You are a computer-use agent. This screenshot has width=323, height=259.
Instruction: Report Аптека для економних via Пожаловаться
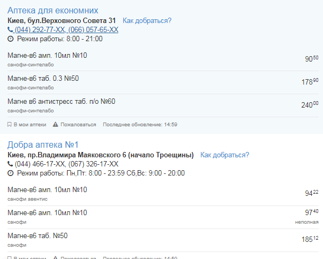[78, 125]
